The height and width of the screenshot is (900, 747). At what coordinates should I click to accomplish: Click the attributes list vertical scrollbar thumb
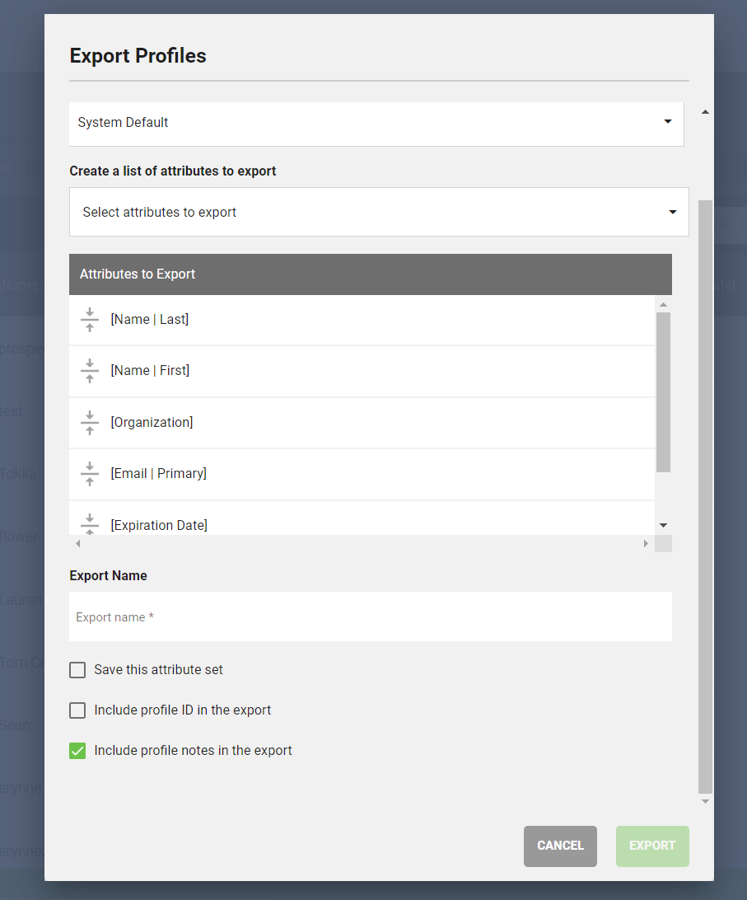663,391
